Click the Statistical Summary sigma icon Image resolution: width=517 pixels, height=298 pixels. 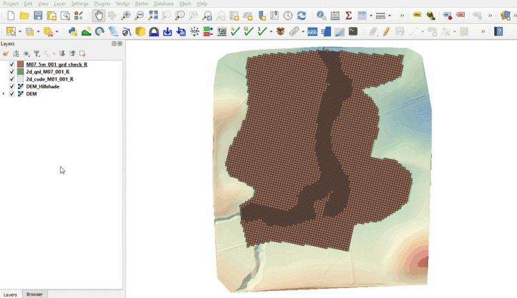click(x=349, y=15)
